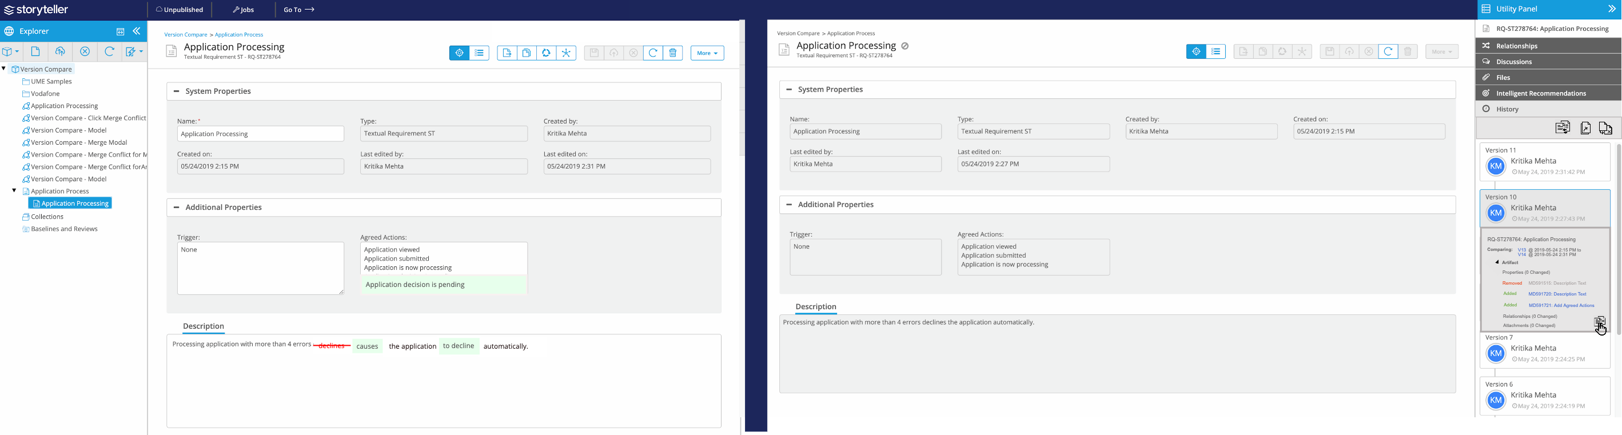Collapse System Properties section in right window
The width and height of the screenshot is (1622, 435).
[789, 89]
